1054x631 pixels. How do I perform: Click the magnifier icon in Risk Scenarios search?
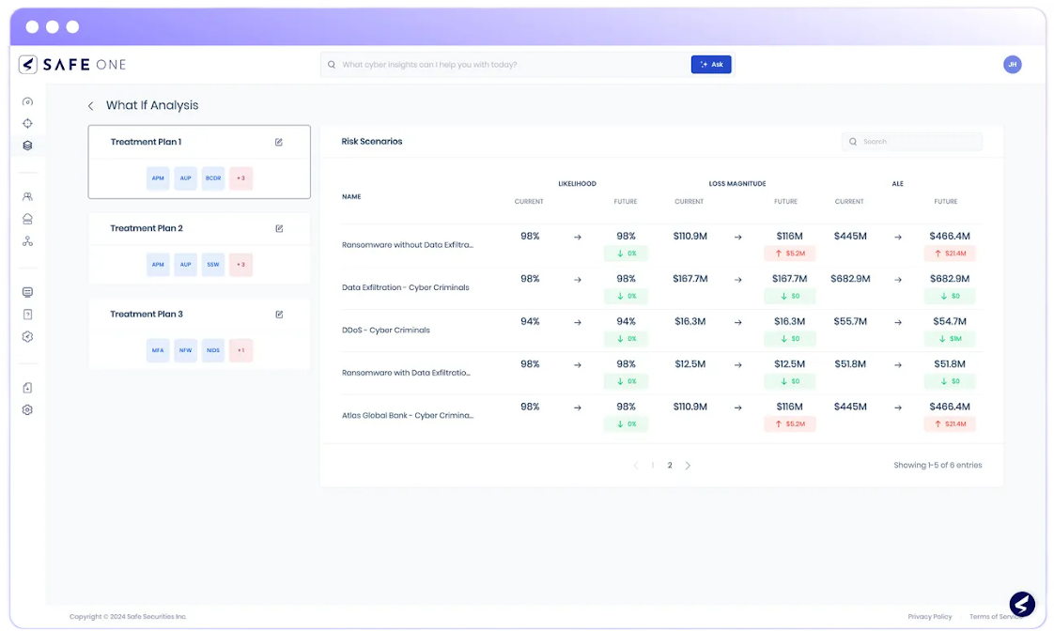tap(853, 142)
